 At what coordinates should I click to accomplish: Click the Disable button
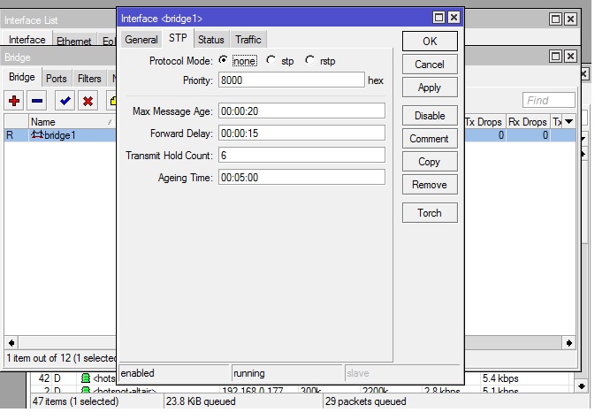(x=430, y=116)
